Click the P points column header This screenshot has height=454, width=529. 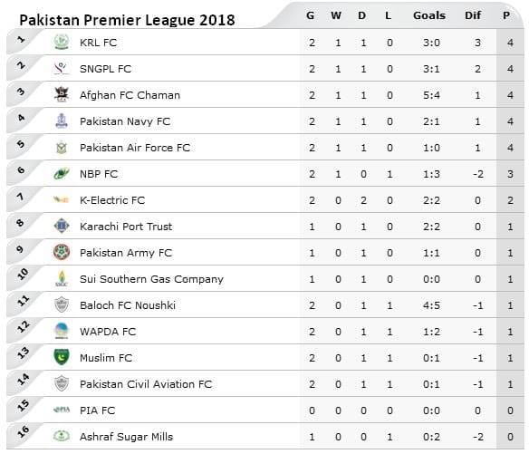[x=506, y=15]
